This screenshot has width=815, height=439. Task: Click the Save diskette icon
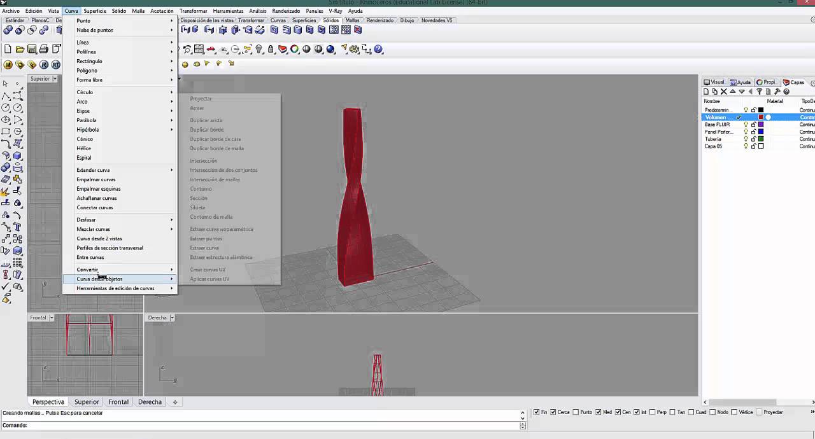tap(31, 49)
